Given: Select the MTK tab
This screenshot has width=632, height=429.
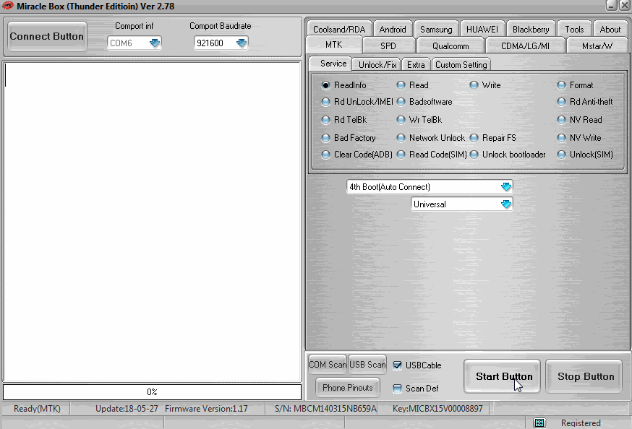Looking at the screenshot, I should click(x=334, y=45).
